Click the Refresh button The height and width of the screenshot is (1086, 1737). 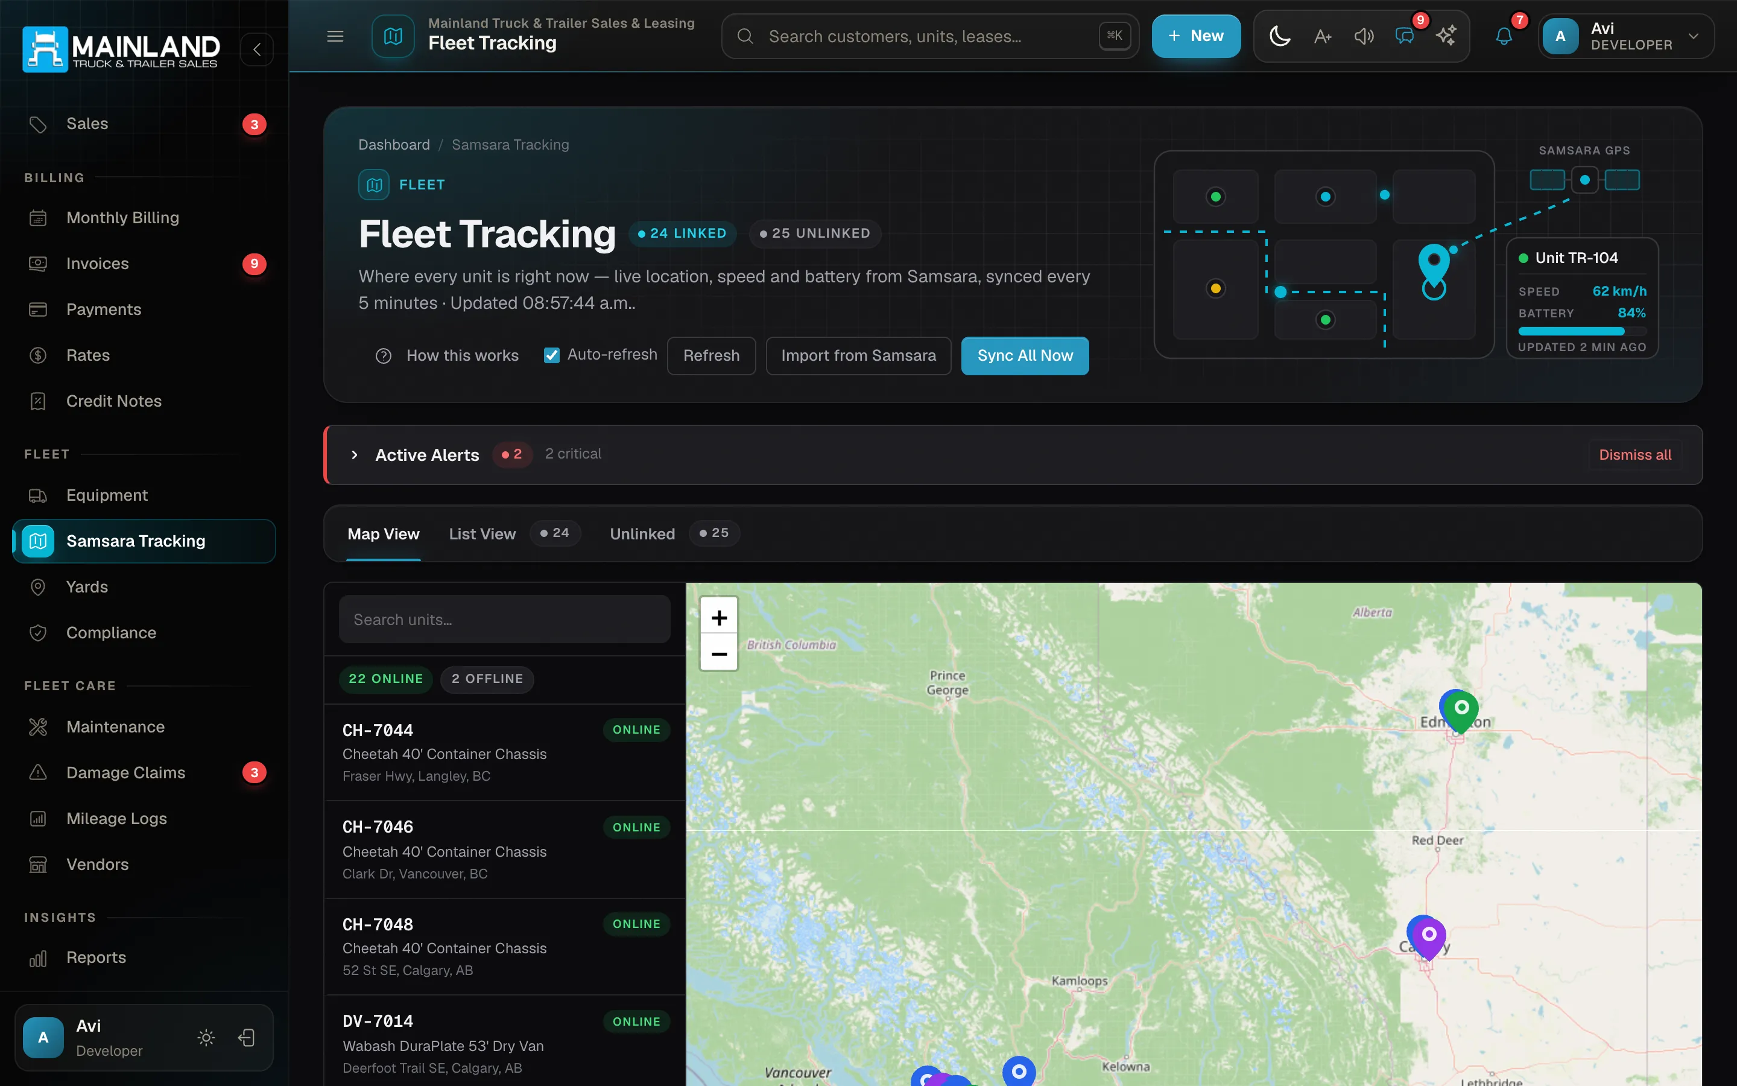tap(711, 355)
